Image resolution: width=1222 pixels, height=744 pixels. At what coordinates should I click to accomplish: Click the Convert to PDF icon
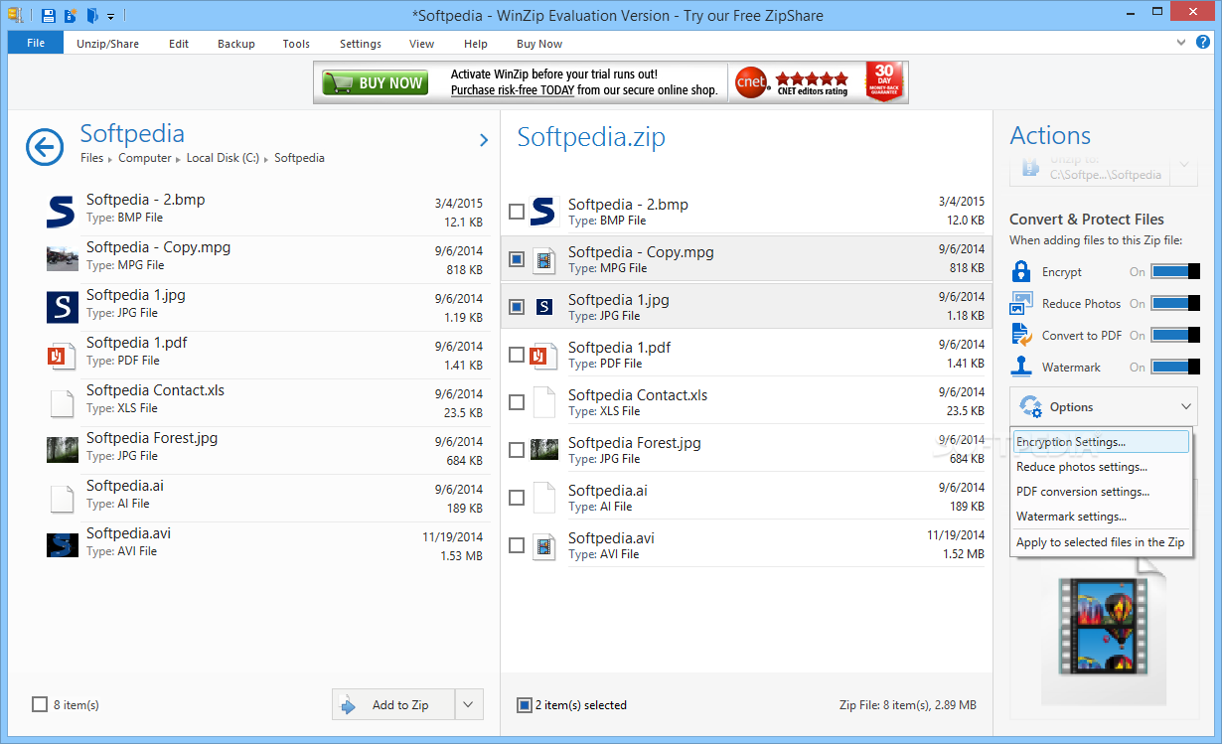[x=1021, y=335]
